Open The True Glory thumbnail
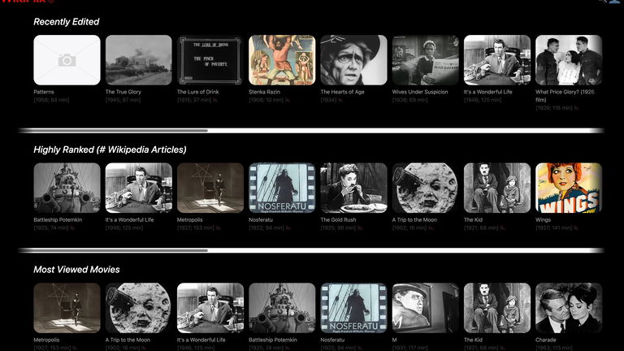Image resolution: width=624 pixels, height=351 pixels. pos(138,60)
